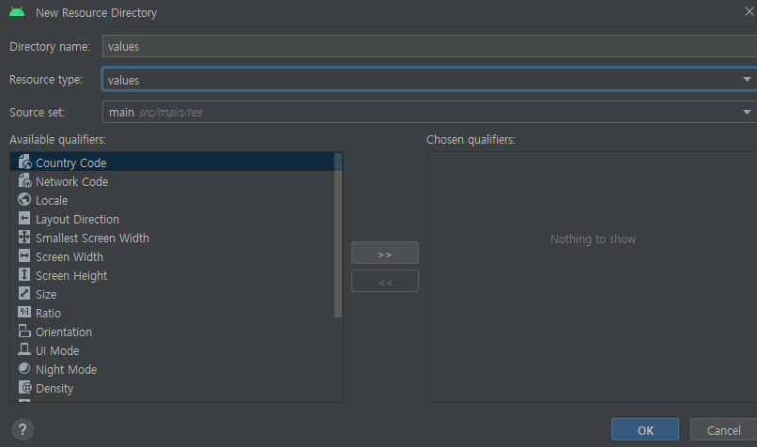Screen dimensions: 757x447
Task: Select the Night Mode qualifier
Action: coord(173,370)
